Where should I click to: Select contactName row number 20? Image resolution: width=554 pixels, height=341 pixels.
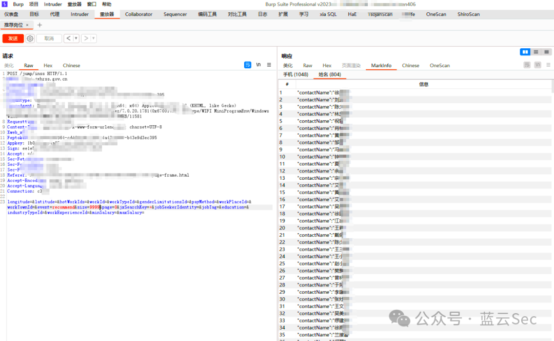pyautogui.click(x=415, y=228)
